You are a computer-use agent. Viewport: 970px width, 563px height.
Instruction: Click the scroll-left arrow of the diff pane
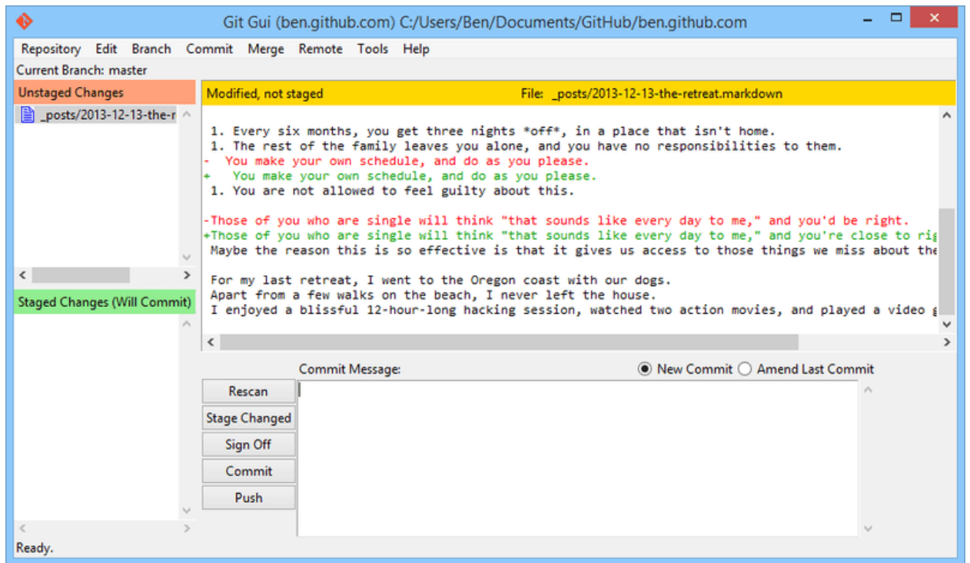(211, 342)
